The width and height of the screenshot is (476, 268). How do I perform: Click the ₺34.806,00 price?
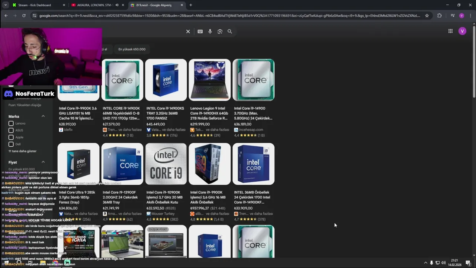click(x=68, y=208)
